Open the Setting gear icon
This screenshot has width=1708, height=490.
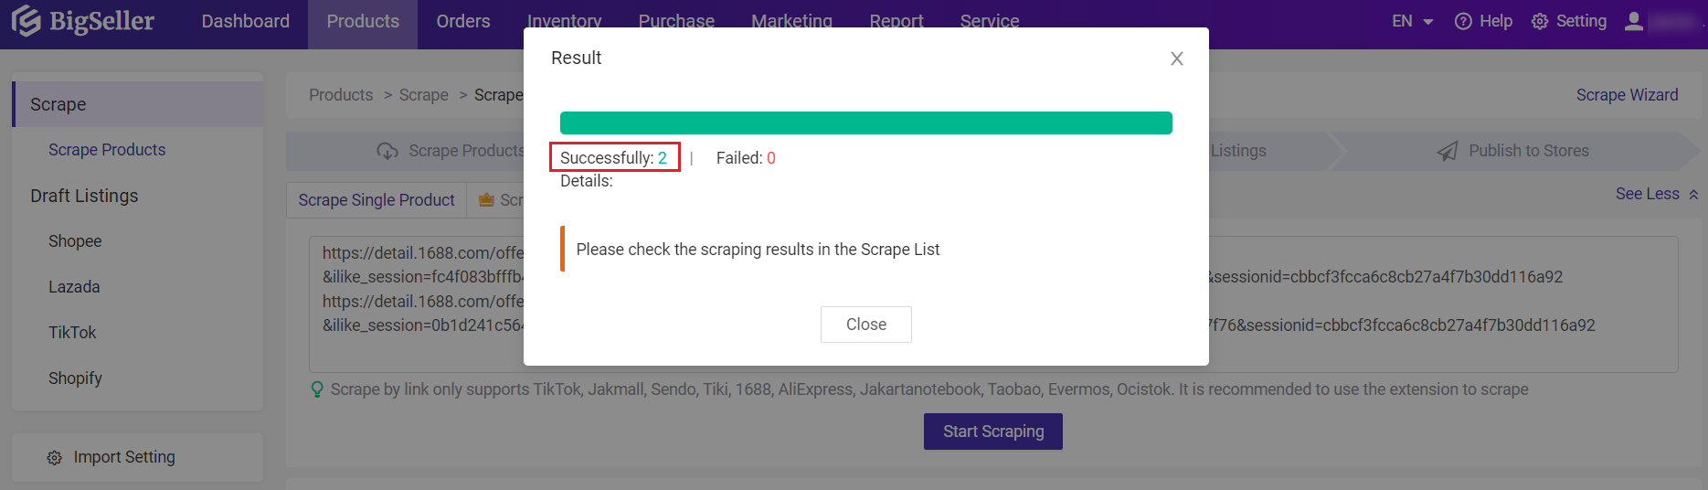coord(1540,21)
